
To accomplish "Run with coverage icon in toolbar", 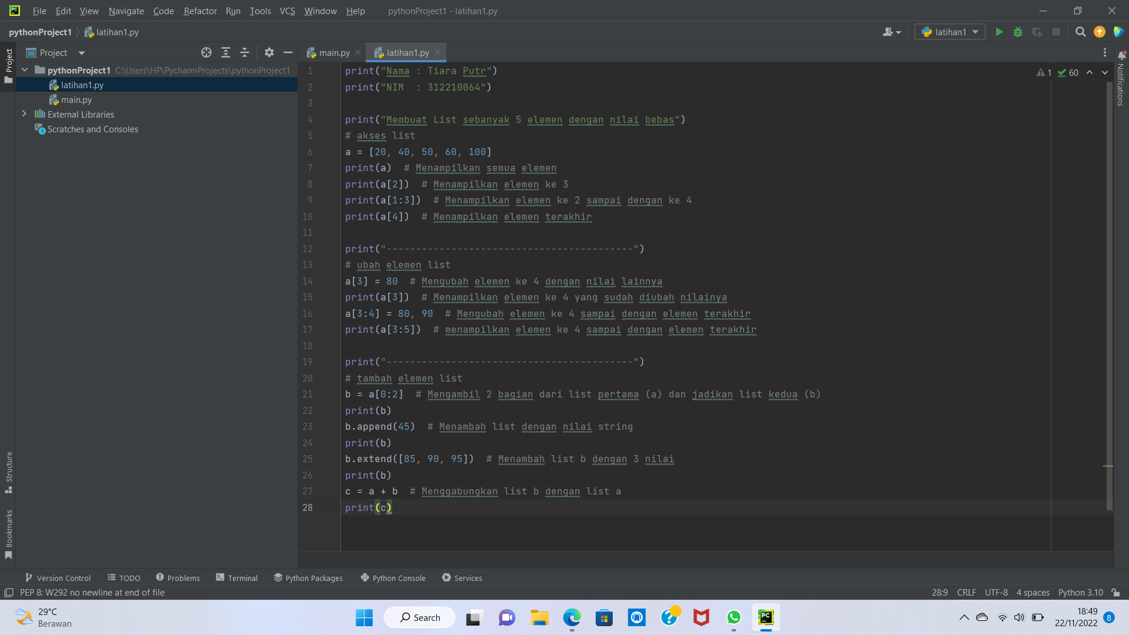I will [1037, 32].
